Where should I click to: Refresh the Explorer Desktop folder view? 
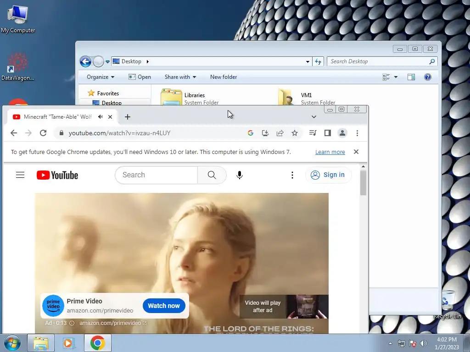point(318,62)
